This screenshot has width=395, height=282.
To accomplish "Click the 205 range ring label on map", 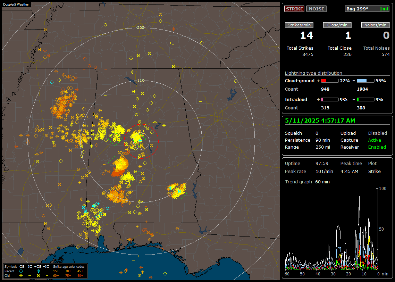I will tap(141, 28).
